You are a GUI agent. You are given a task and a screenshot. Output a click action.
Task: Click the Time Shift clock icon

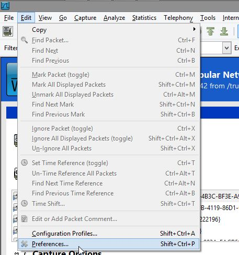25,203
